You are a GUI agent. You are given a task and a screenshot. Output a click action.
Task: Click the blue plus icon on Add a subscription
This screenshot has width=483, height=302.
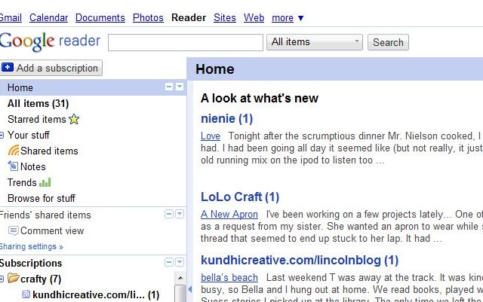pyautogui.click(x=8, y=67)
